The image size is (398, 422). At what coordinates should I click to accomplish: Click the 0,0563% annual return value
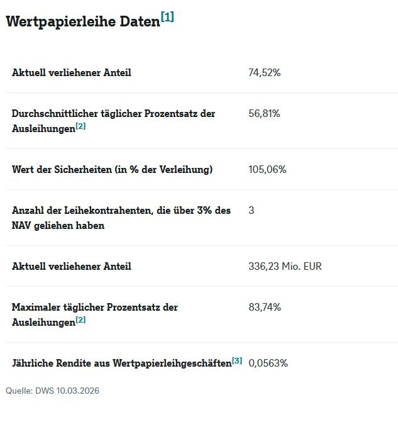[268, 363]
